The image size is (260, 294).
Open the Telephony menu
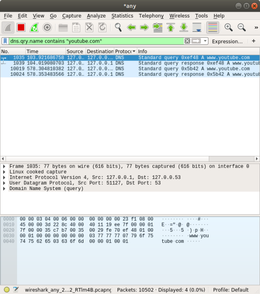151,16
